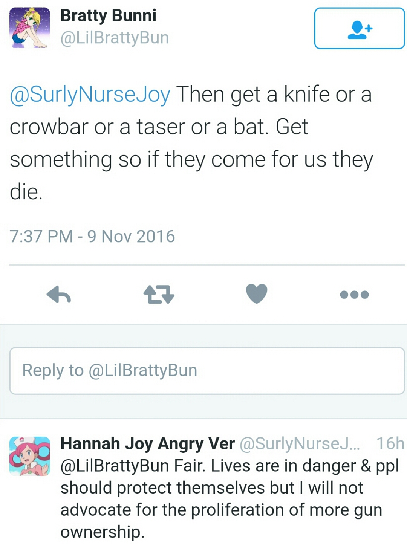
Task: Retweet this tweet
Action: pos(159,294)
